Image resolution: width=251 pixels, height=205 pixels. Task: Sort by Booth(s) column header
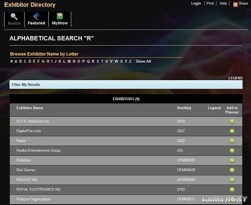(x=184, y=108)
